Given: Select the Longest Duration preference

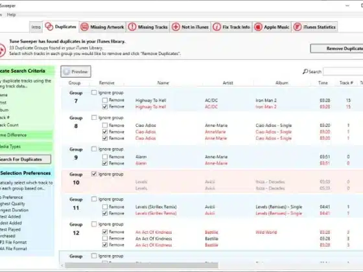Looking at the screenshot, I should point(14,210).
